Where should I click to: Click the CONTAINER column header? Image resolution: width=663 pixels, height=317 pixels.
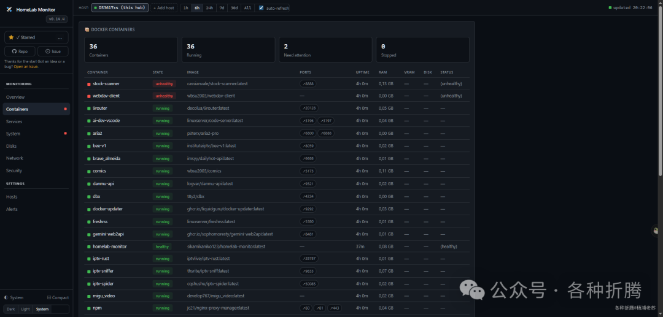pos(97,72)
